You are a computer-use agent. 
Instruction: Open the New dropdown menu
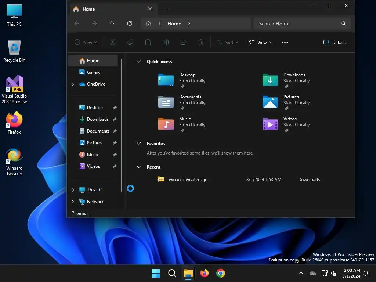86,43
